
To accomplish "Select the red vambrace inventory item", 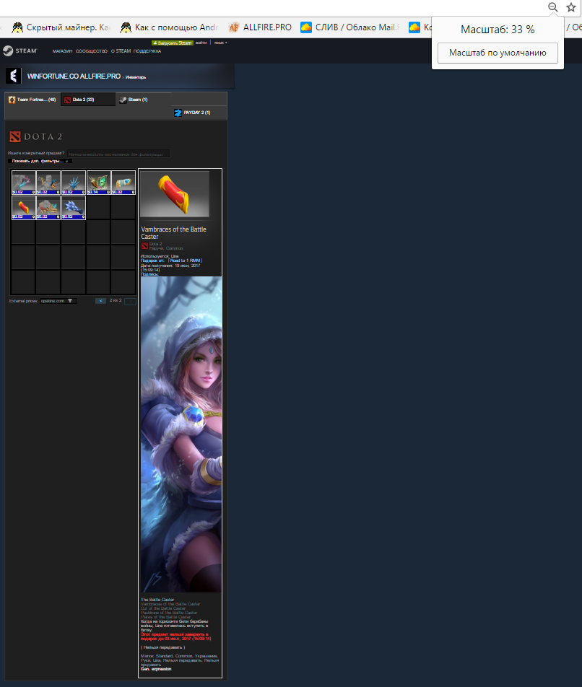I will pyautogui.click(x=23, y=208).
